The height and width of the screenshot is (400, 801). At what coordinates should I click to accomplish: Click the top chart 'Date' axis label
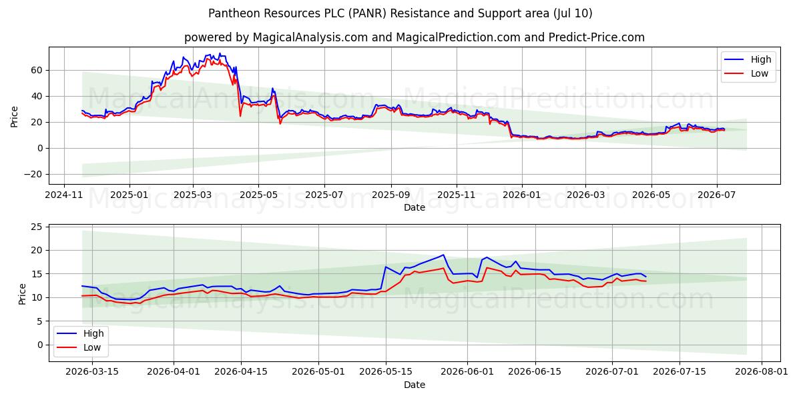415,208
